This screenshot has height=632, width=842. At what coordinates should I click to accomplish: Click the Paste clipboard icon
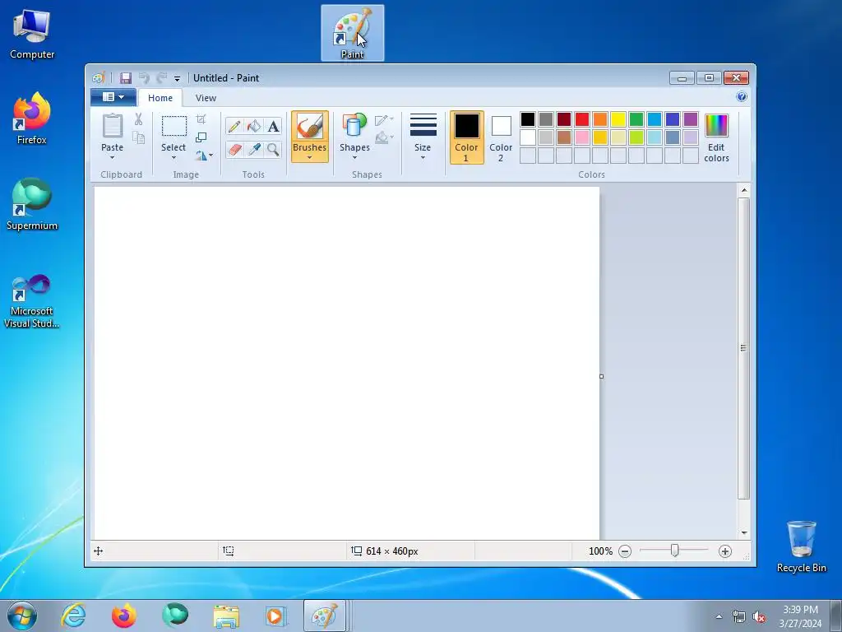(x=112, y=126)
